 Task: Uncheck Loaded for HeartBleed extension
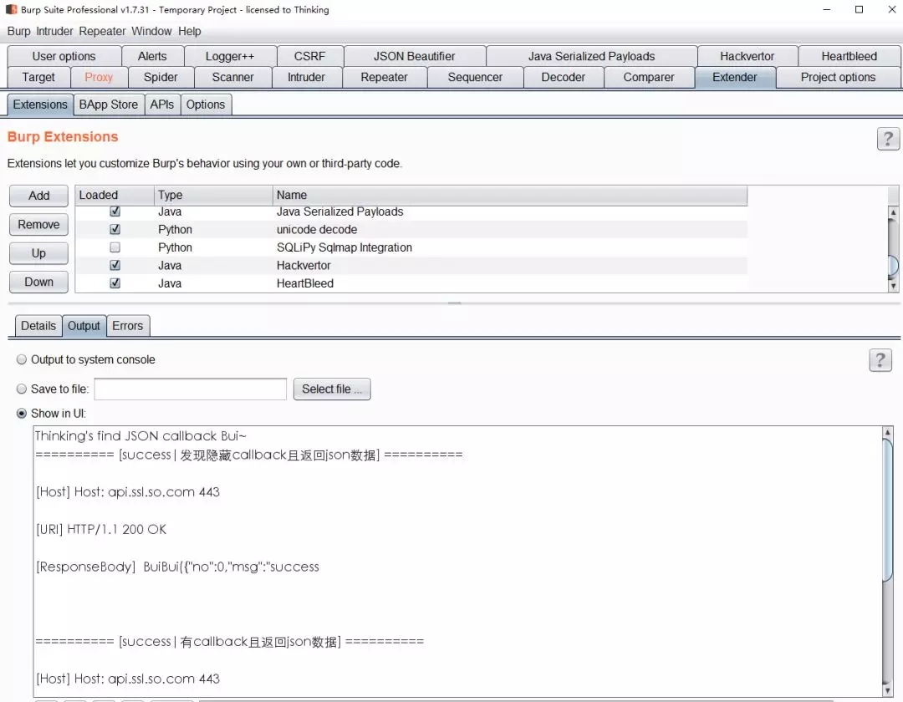115,282
